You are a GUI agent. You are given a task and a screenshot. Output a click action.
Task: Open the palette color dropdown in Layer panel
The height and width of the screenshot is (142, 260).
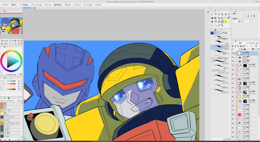pyautogui.click(x=234, y=43)
